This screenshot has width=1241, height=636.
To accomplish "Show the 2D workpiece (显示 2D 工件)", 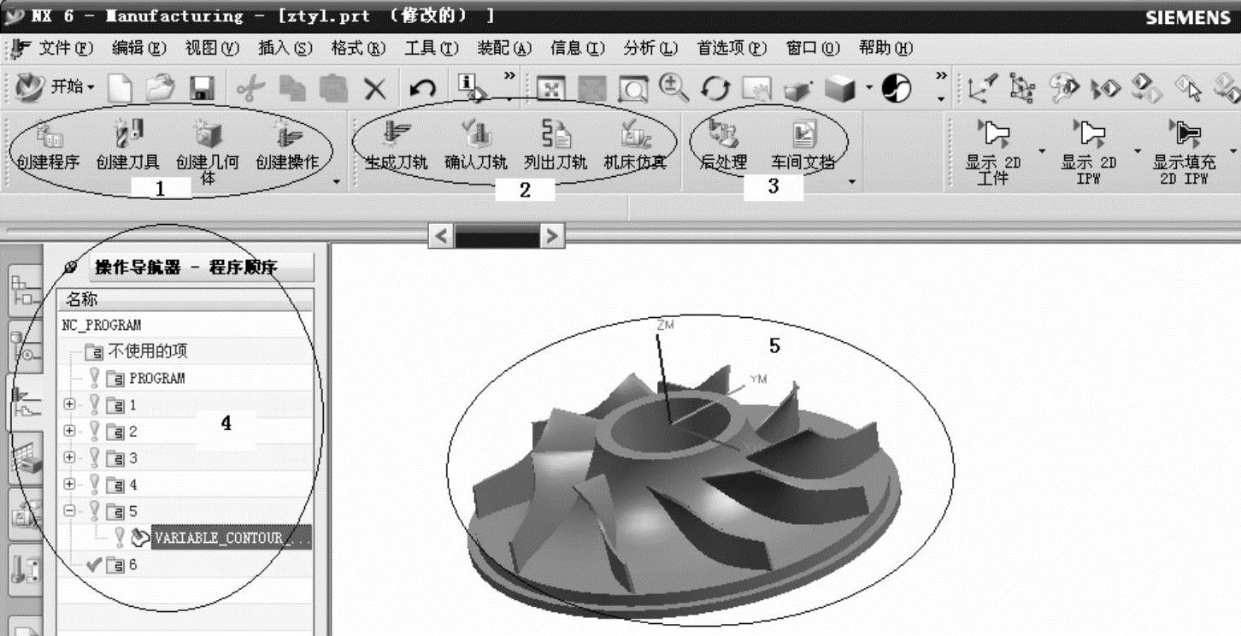I will pyautogui.click(x=993, y=150).
